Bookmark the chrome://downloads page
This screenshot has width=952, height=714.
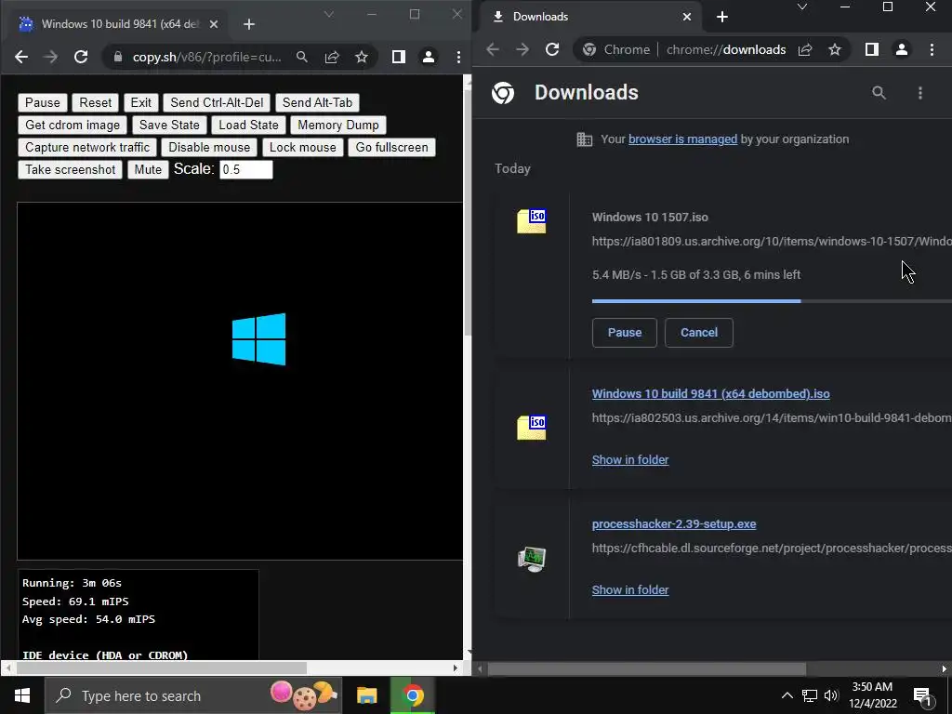(x=835, y=50)
